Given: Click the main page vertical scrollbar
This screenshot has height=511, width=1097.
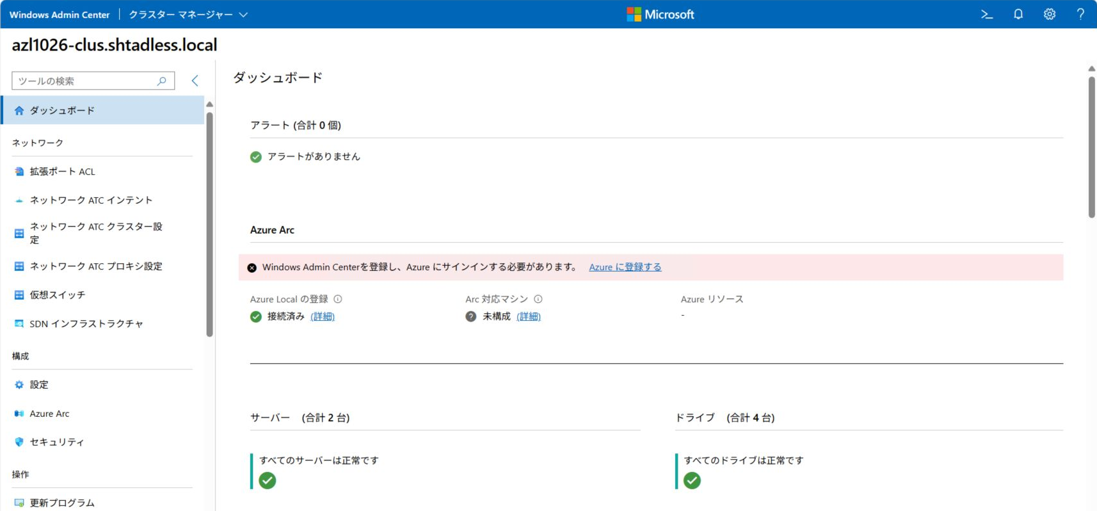Looking at the screenshot, I should point(1092,147).
